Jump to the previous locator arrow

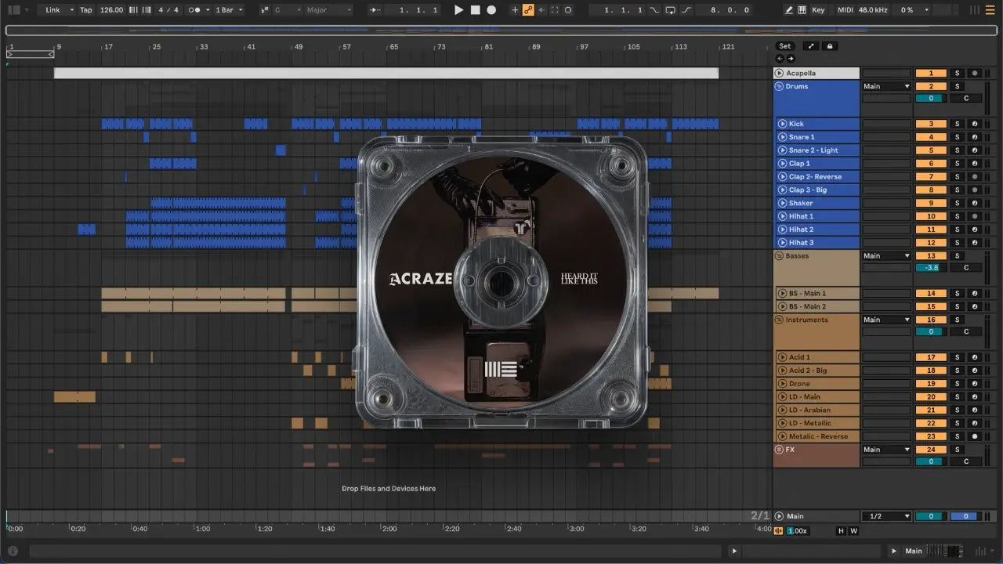click(x=780, y=59)
